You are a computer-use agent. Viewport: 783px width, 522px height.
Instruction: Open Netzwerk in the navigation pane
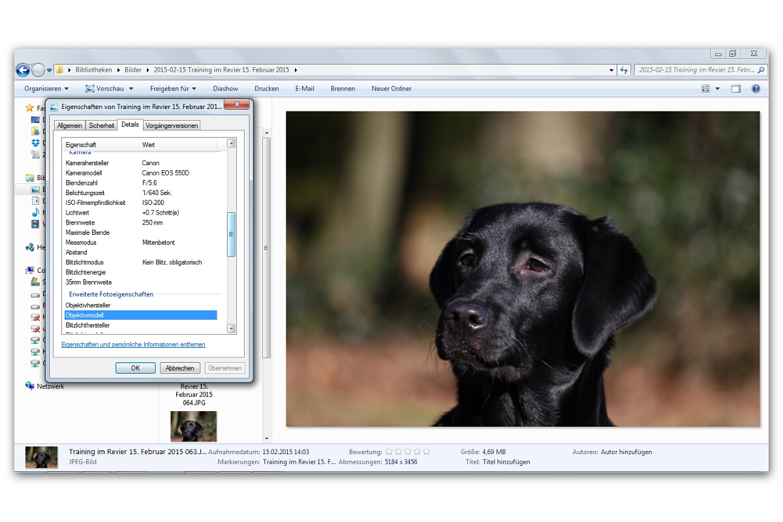point(50,386)
